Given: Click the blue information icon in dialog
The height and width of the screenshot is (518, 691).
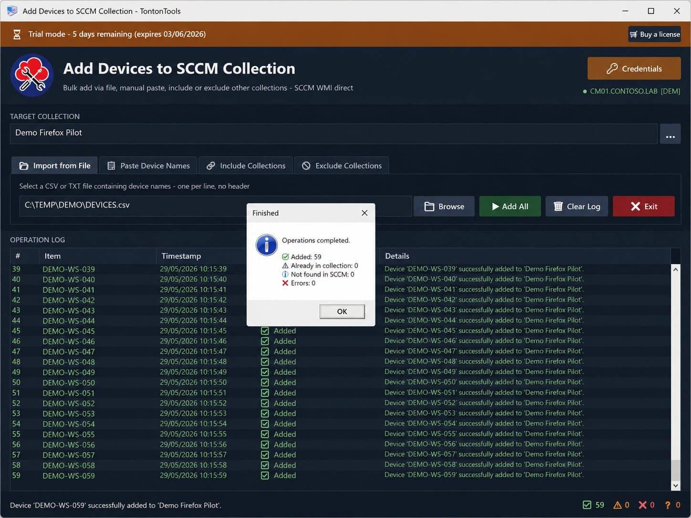Looking at the screenshot, I should click(x=267, y=245).
